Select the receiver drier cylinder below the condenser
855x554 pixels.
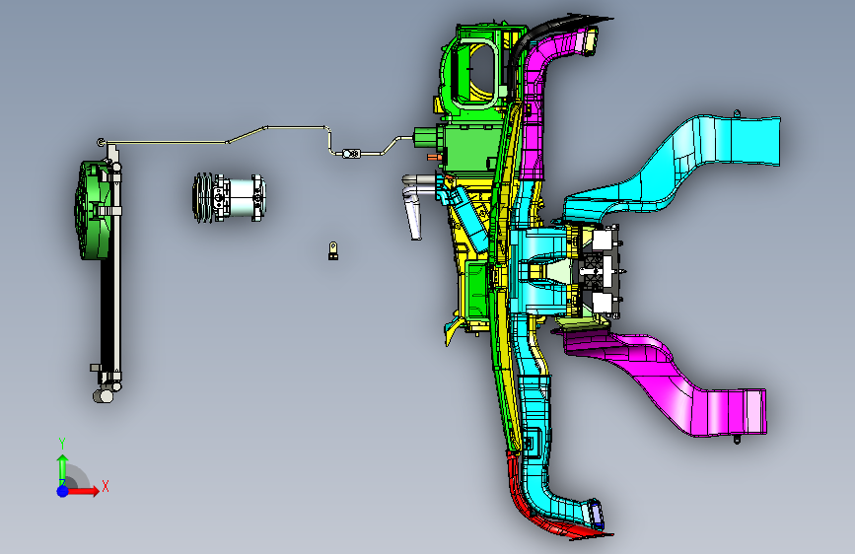104,396
